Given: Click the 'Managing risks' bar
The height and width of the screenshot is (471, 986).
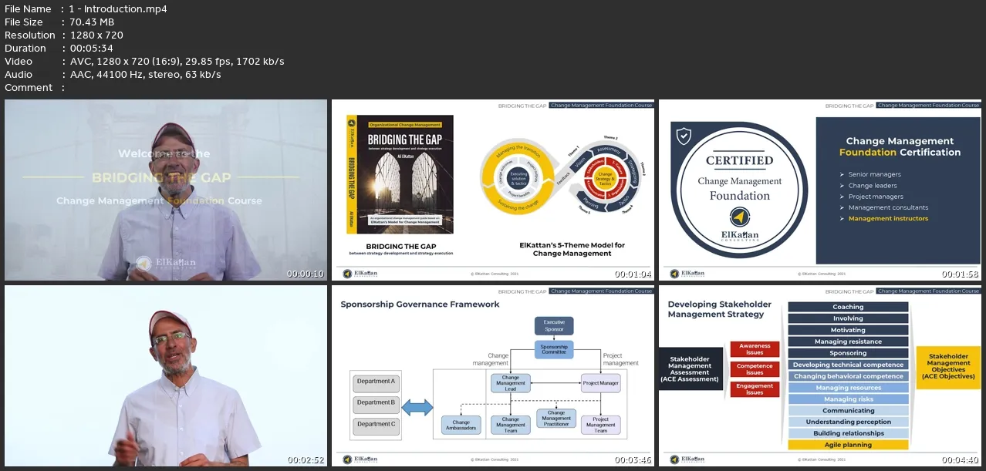Looking at the screenshot, I should [x=848, y=399].
